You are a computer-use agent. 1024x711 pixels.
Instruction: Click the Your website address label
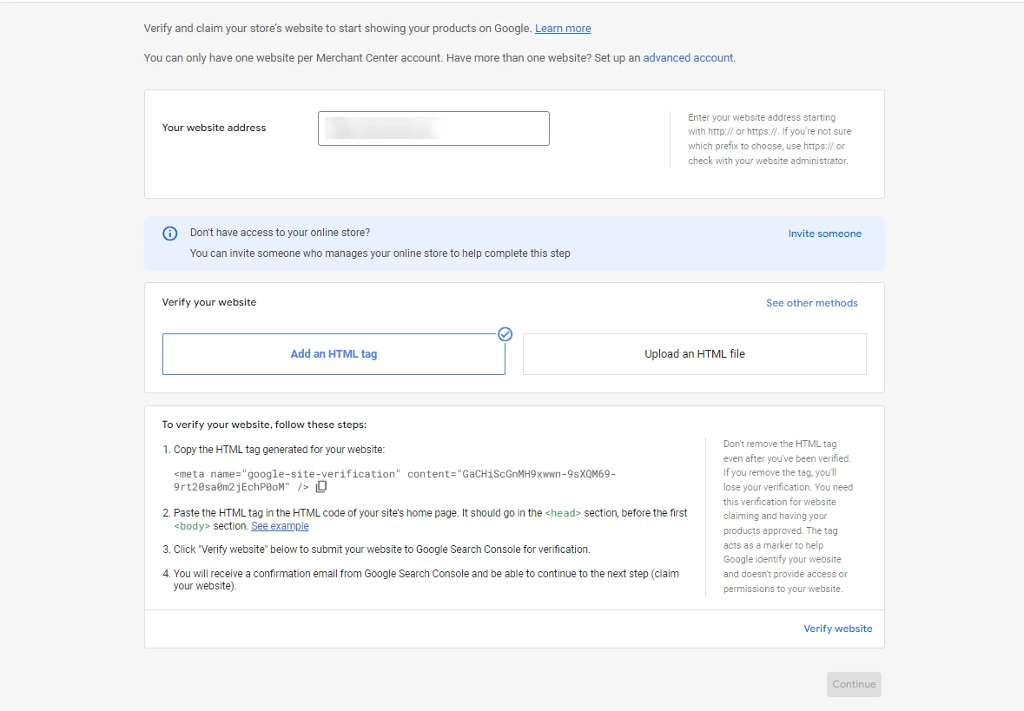coord(214,128)
